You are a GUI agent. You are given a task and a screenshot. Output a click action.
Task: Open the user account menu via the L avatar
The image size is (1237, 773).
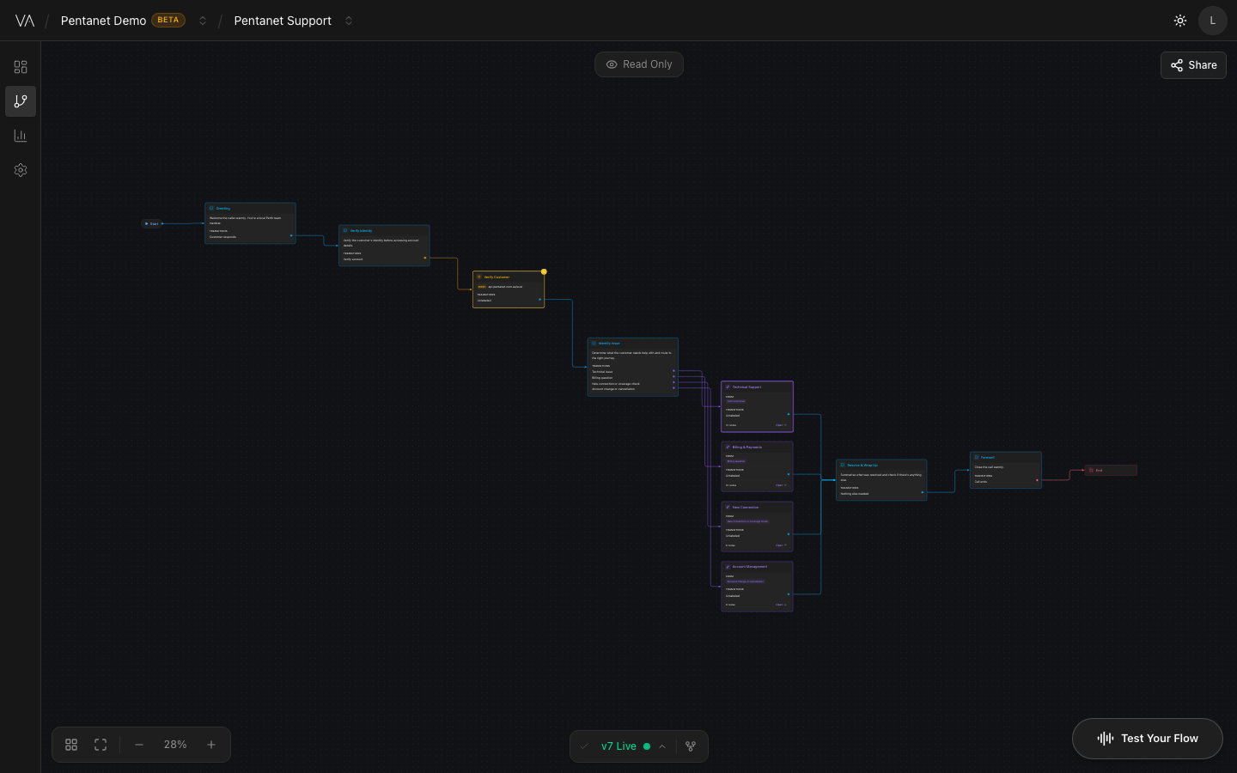tap(1212, 20)
